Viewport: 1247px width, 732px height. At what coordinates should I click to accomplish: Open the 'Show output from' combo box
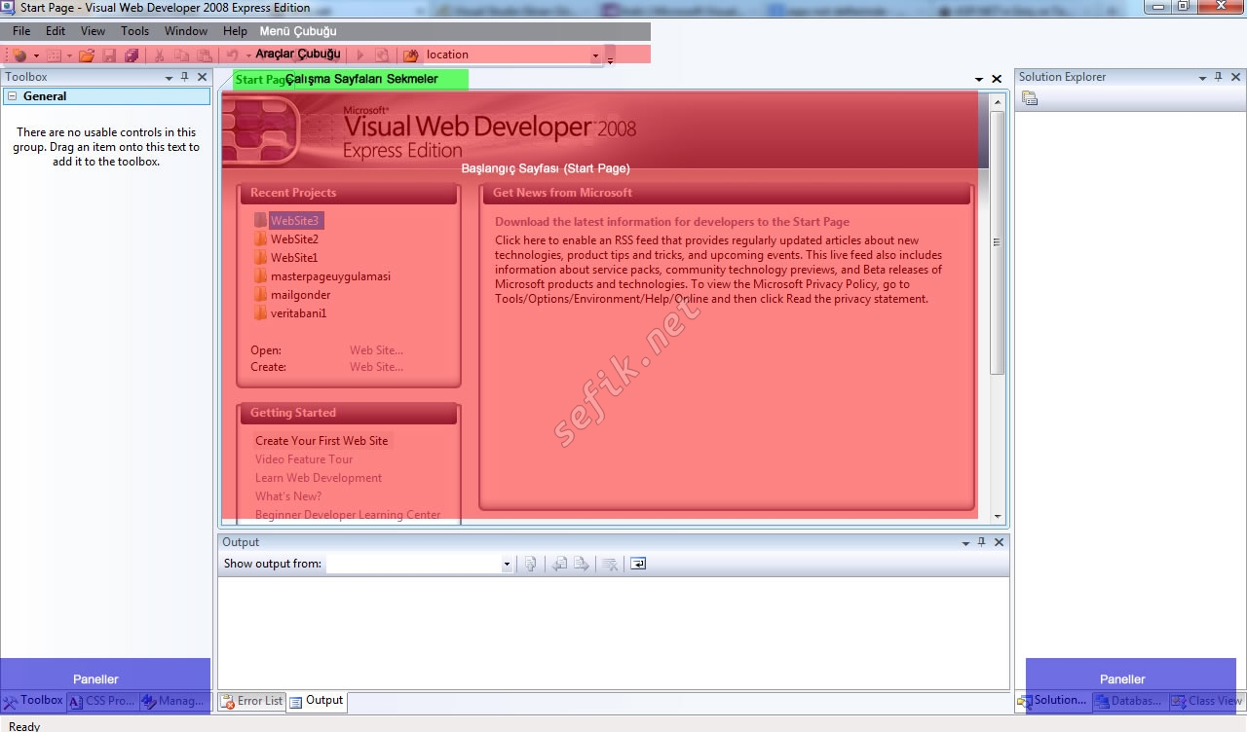(x=419, y=564)
